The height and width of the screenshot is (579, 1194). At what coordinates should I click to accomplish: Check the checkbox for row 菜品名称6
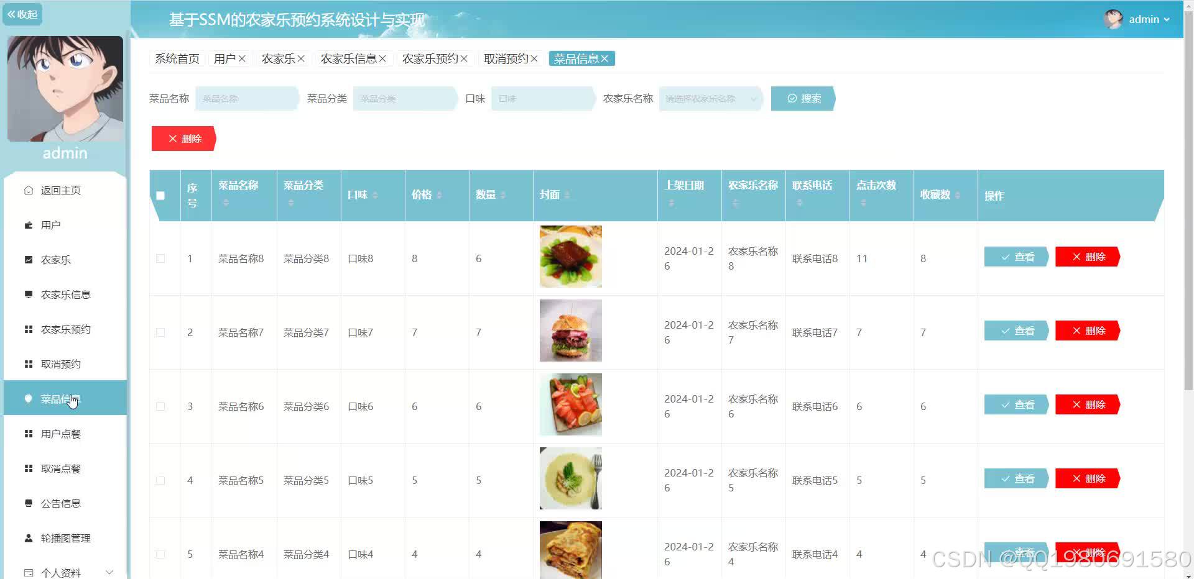(160, 406)
